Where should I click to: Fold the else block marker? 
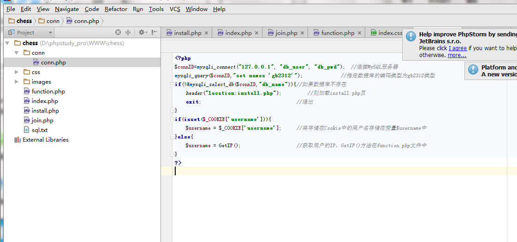(x=172, y=137)
